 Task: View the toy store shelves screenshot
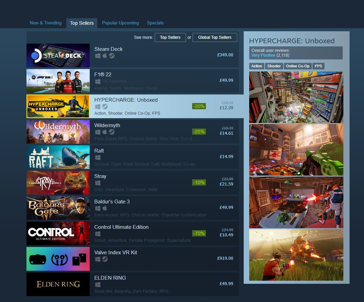pyautogui.click(x=296, y=97)
